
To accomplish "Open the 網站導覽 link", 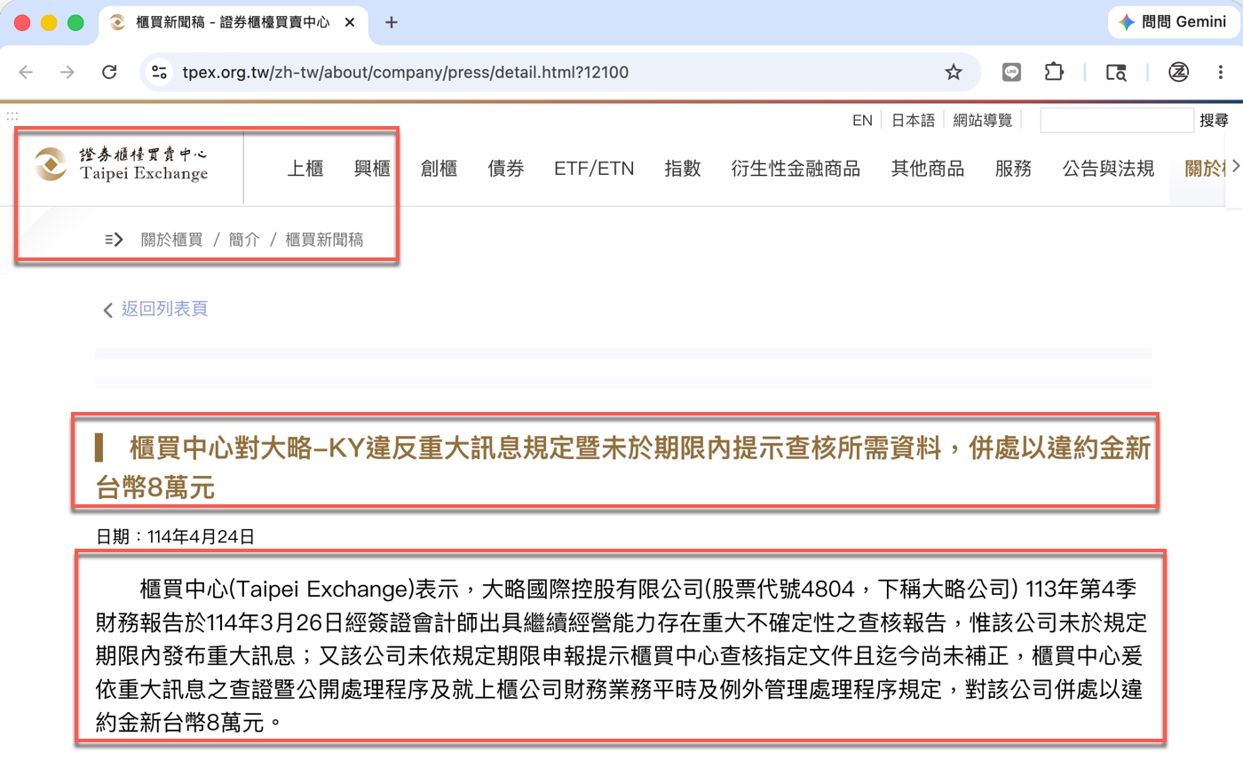I will click(983, 121).
